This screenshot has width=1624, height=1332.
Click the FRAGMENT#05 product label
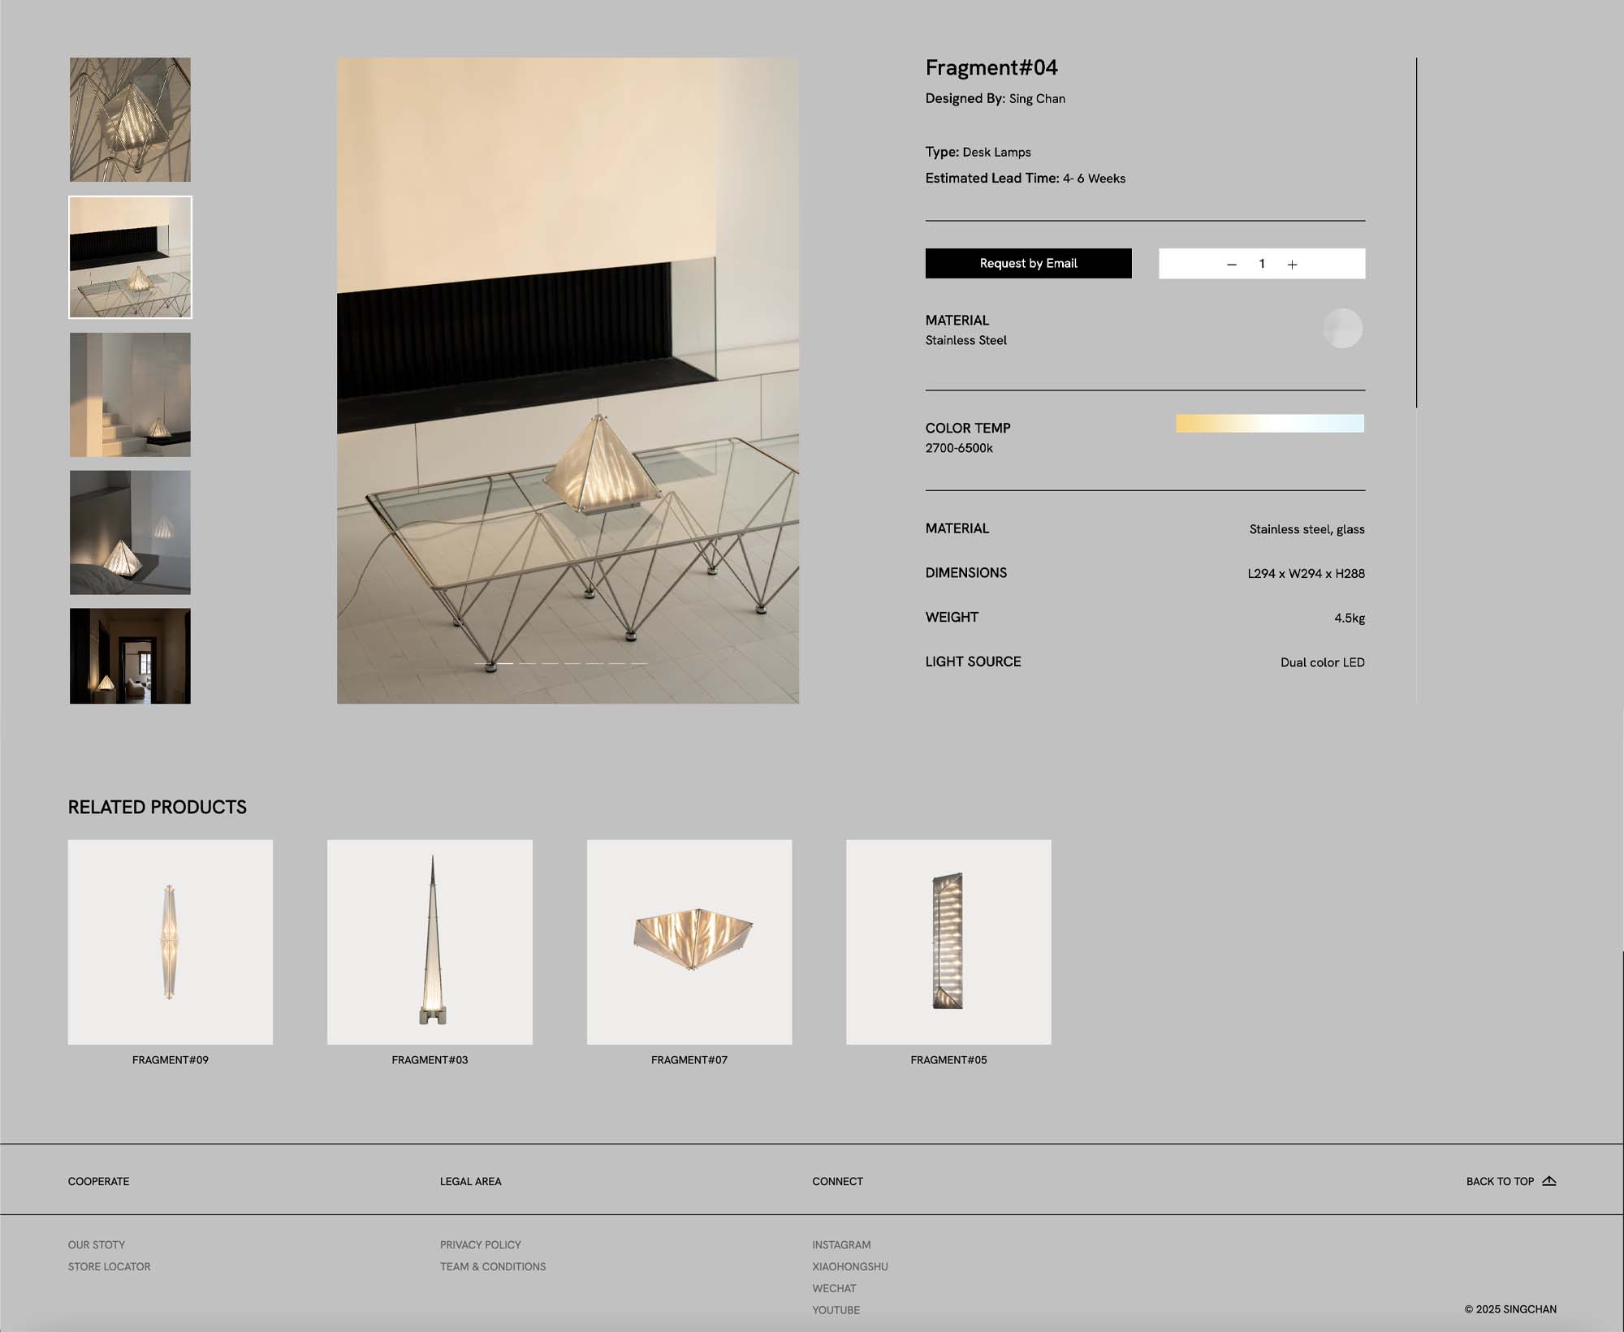point(948,1060)
